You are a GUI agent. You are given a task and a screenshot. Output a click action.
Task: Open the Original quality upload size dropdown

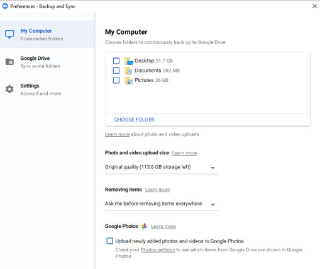point(161,168)
